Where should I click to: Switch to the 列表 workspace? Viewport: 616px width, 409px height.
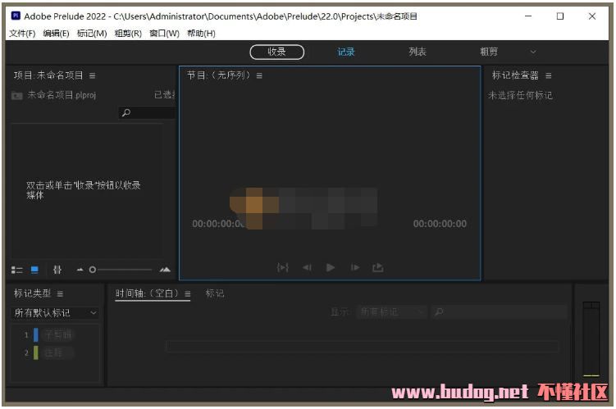418,52
